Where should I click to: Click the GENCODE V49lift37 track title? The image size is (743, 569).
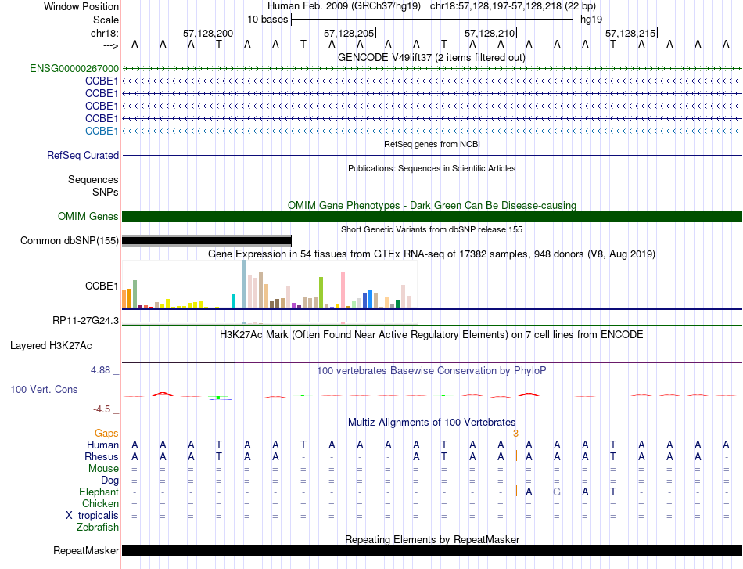431,58
